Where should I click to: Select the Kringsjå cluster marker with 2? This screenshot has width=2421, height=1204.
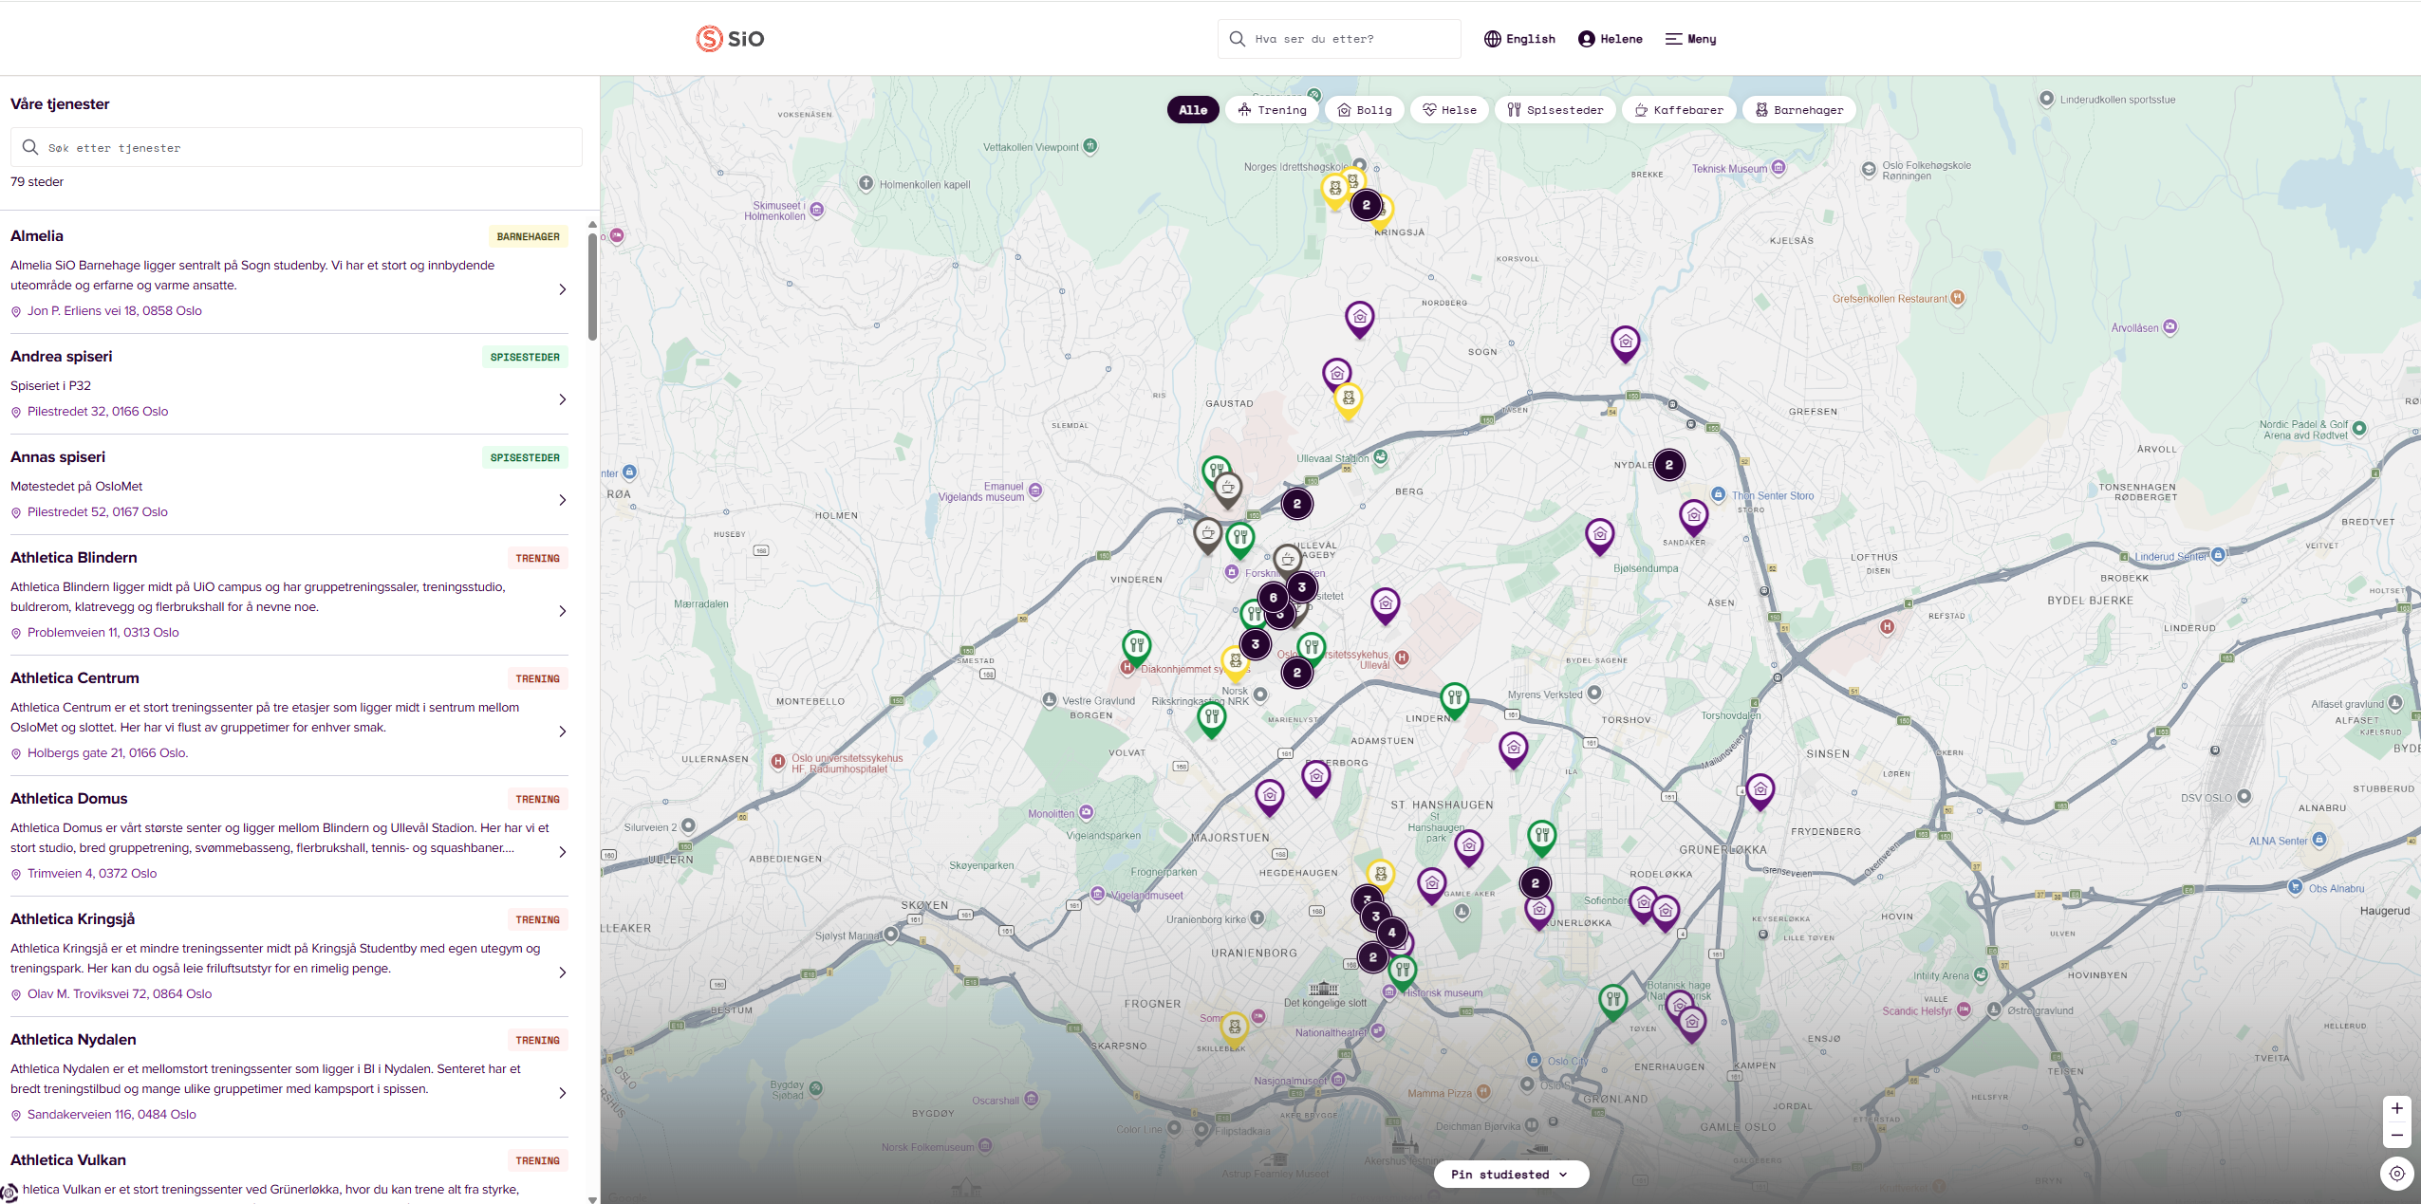click(x=1366, y=205)
